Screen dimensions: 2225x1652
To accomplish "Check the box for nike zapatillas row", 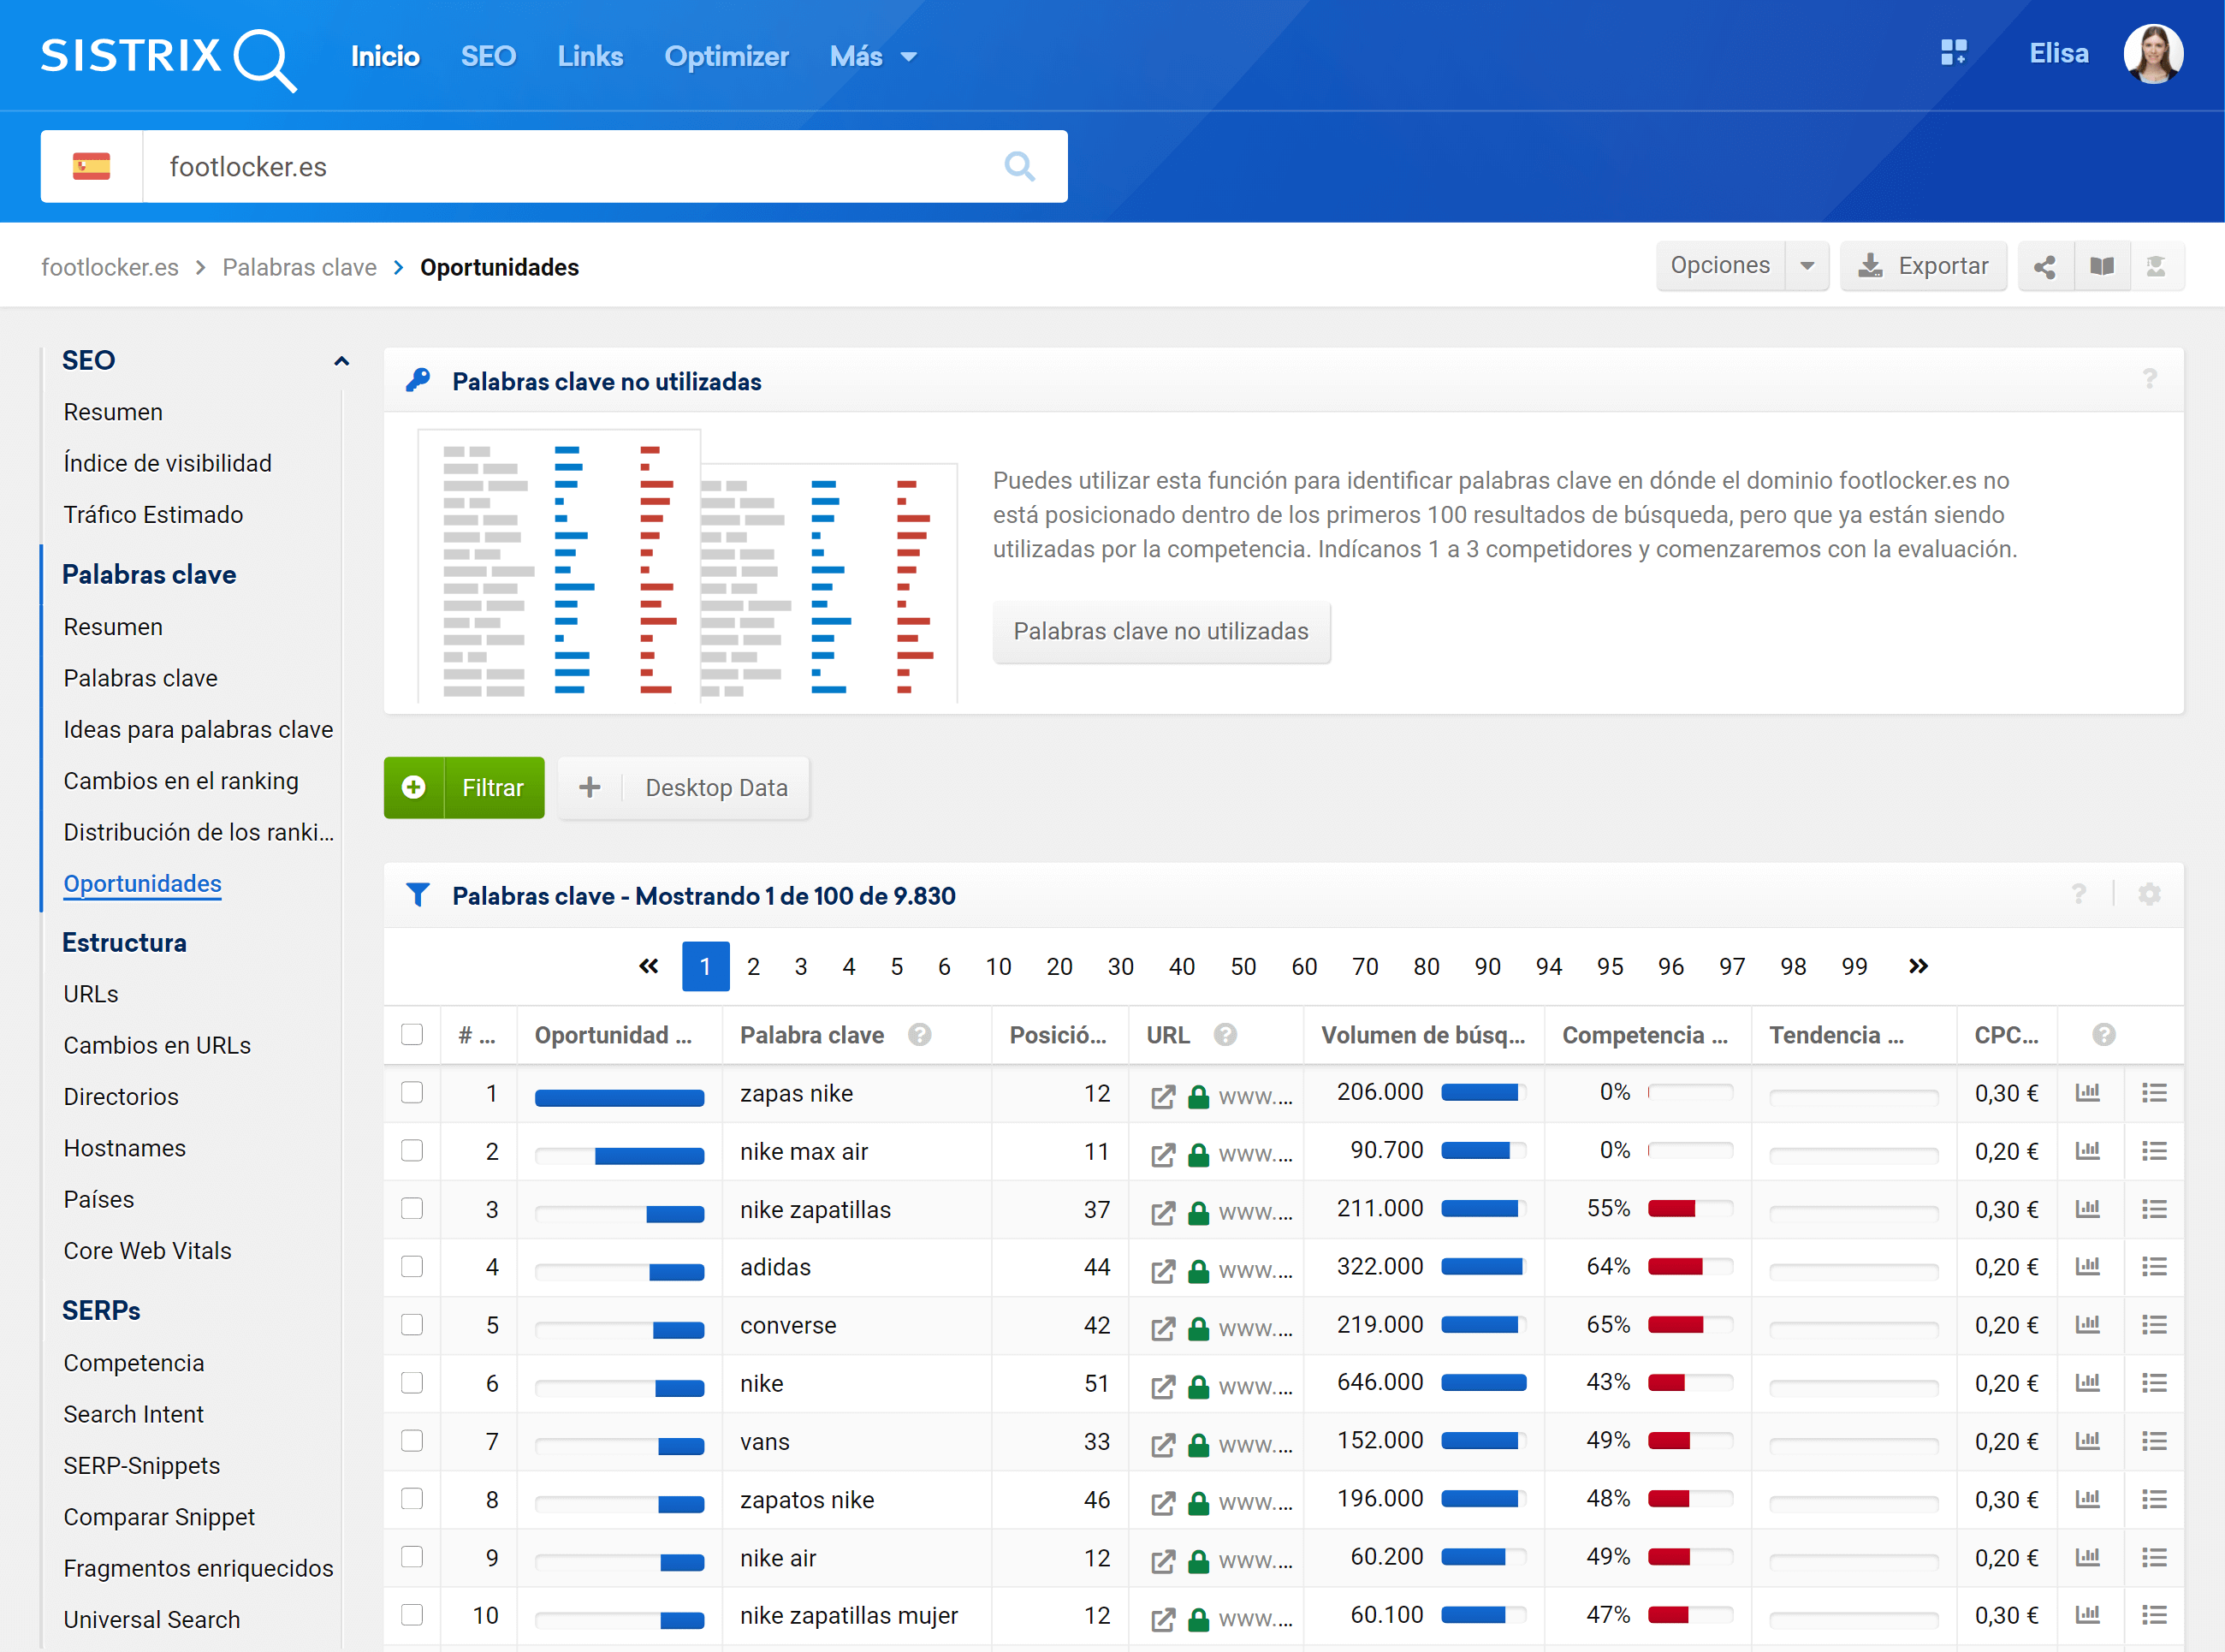I will (x=412, y=1209).
